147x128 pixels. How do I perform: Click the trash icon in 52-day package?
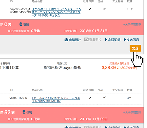click(x=24, y=112)
